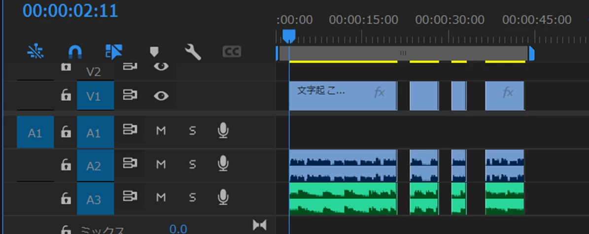Select first green A3 audio clip
Screen dimensions: 589x234
343,199
